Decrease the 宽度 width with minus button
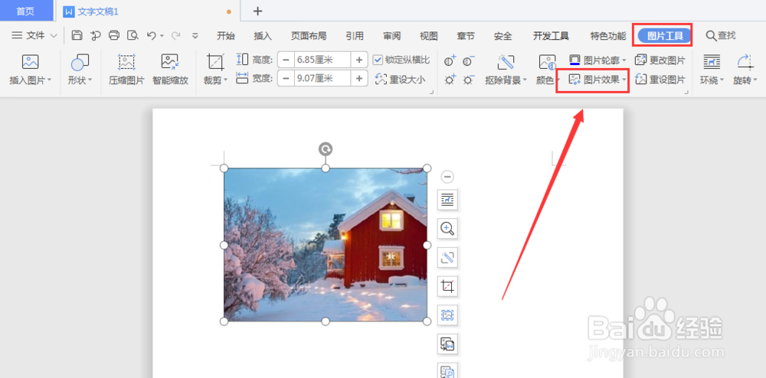 coord(286,78)
